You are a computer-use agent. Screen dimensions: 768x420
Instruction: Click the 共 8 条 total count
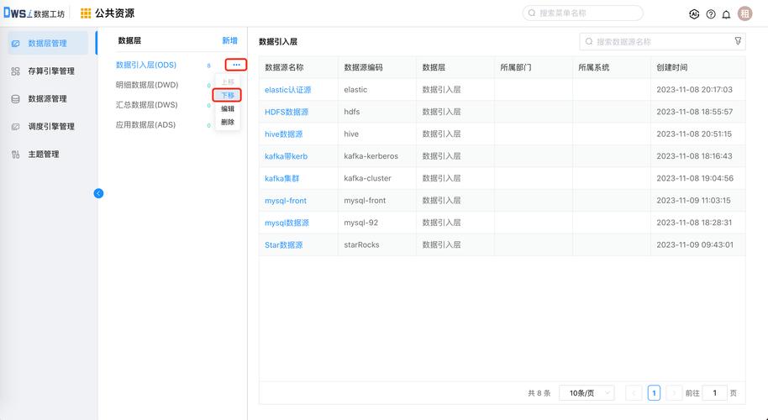point(539,393)
